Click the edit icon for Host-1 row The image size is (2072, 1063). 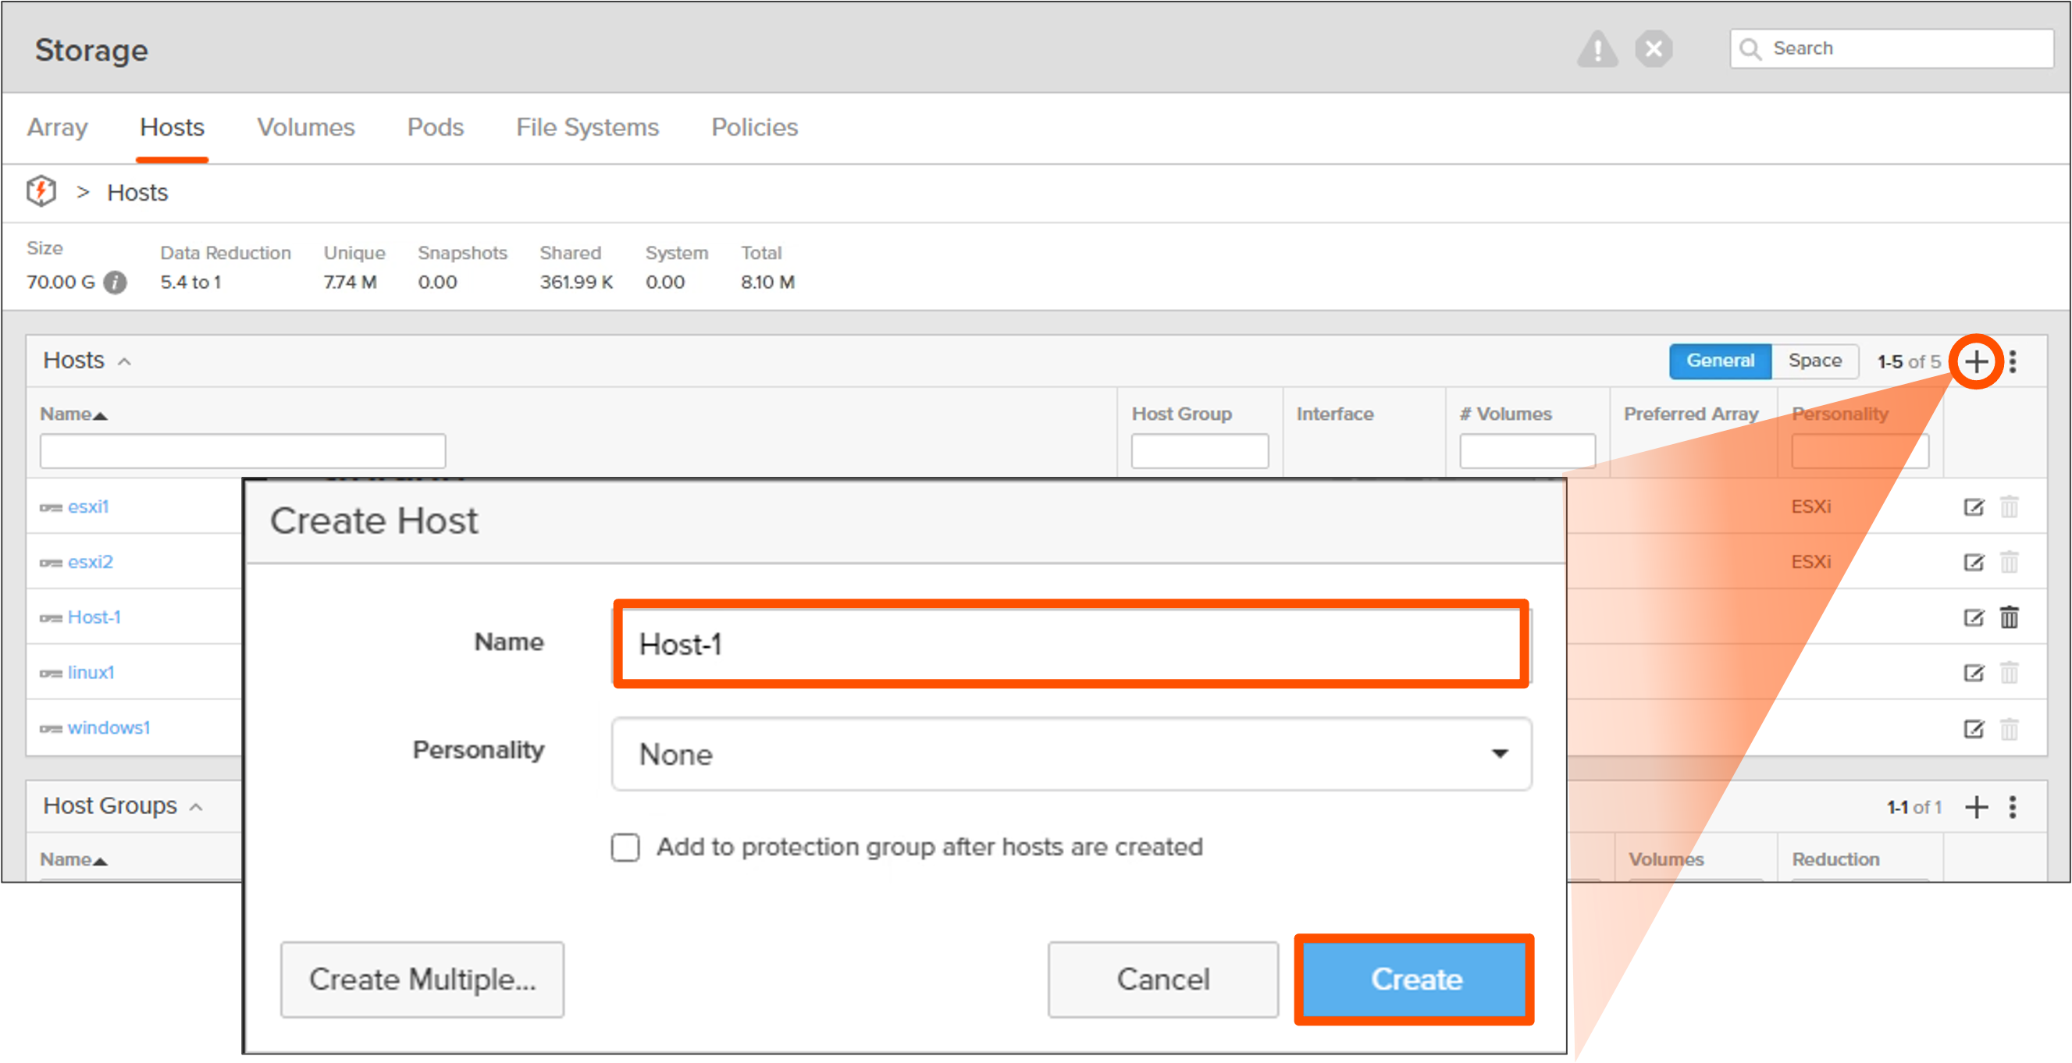coord(1974,617)
